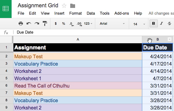Viewport: 174px width, 111px height.
Task: Select row 1 header
Action: (6, 48)
